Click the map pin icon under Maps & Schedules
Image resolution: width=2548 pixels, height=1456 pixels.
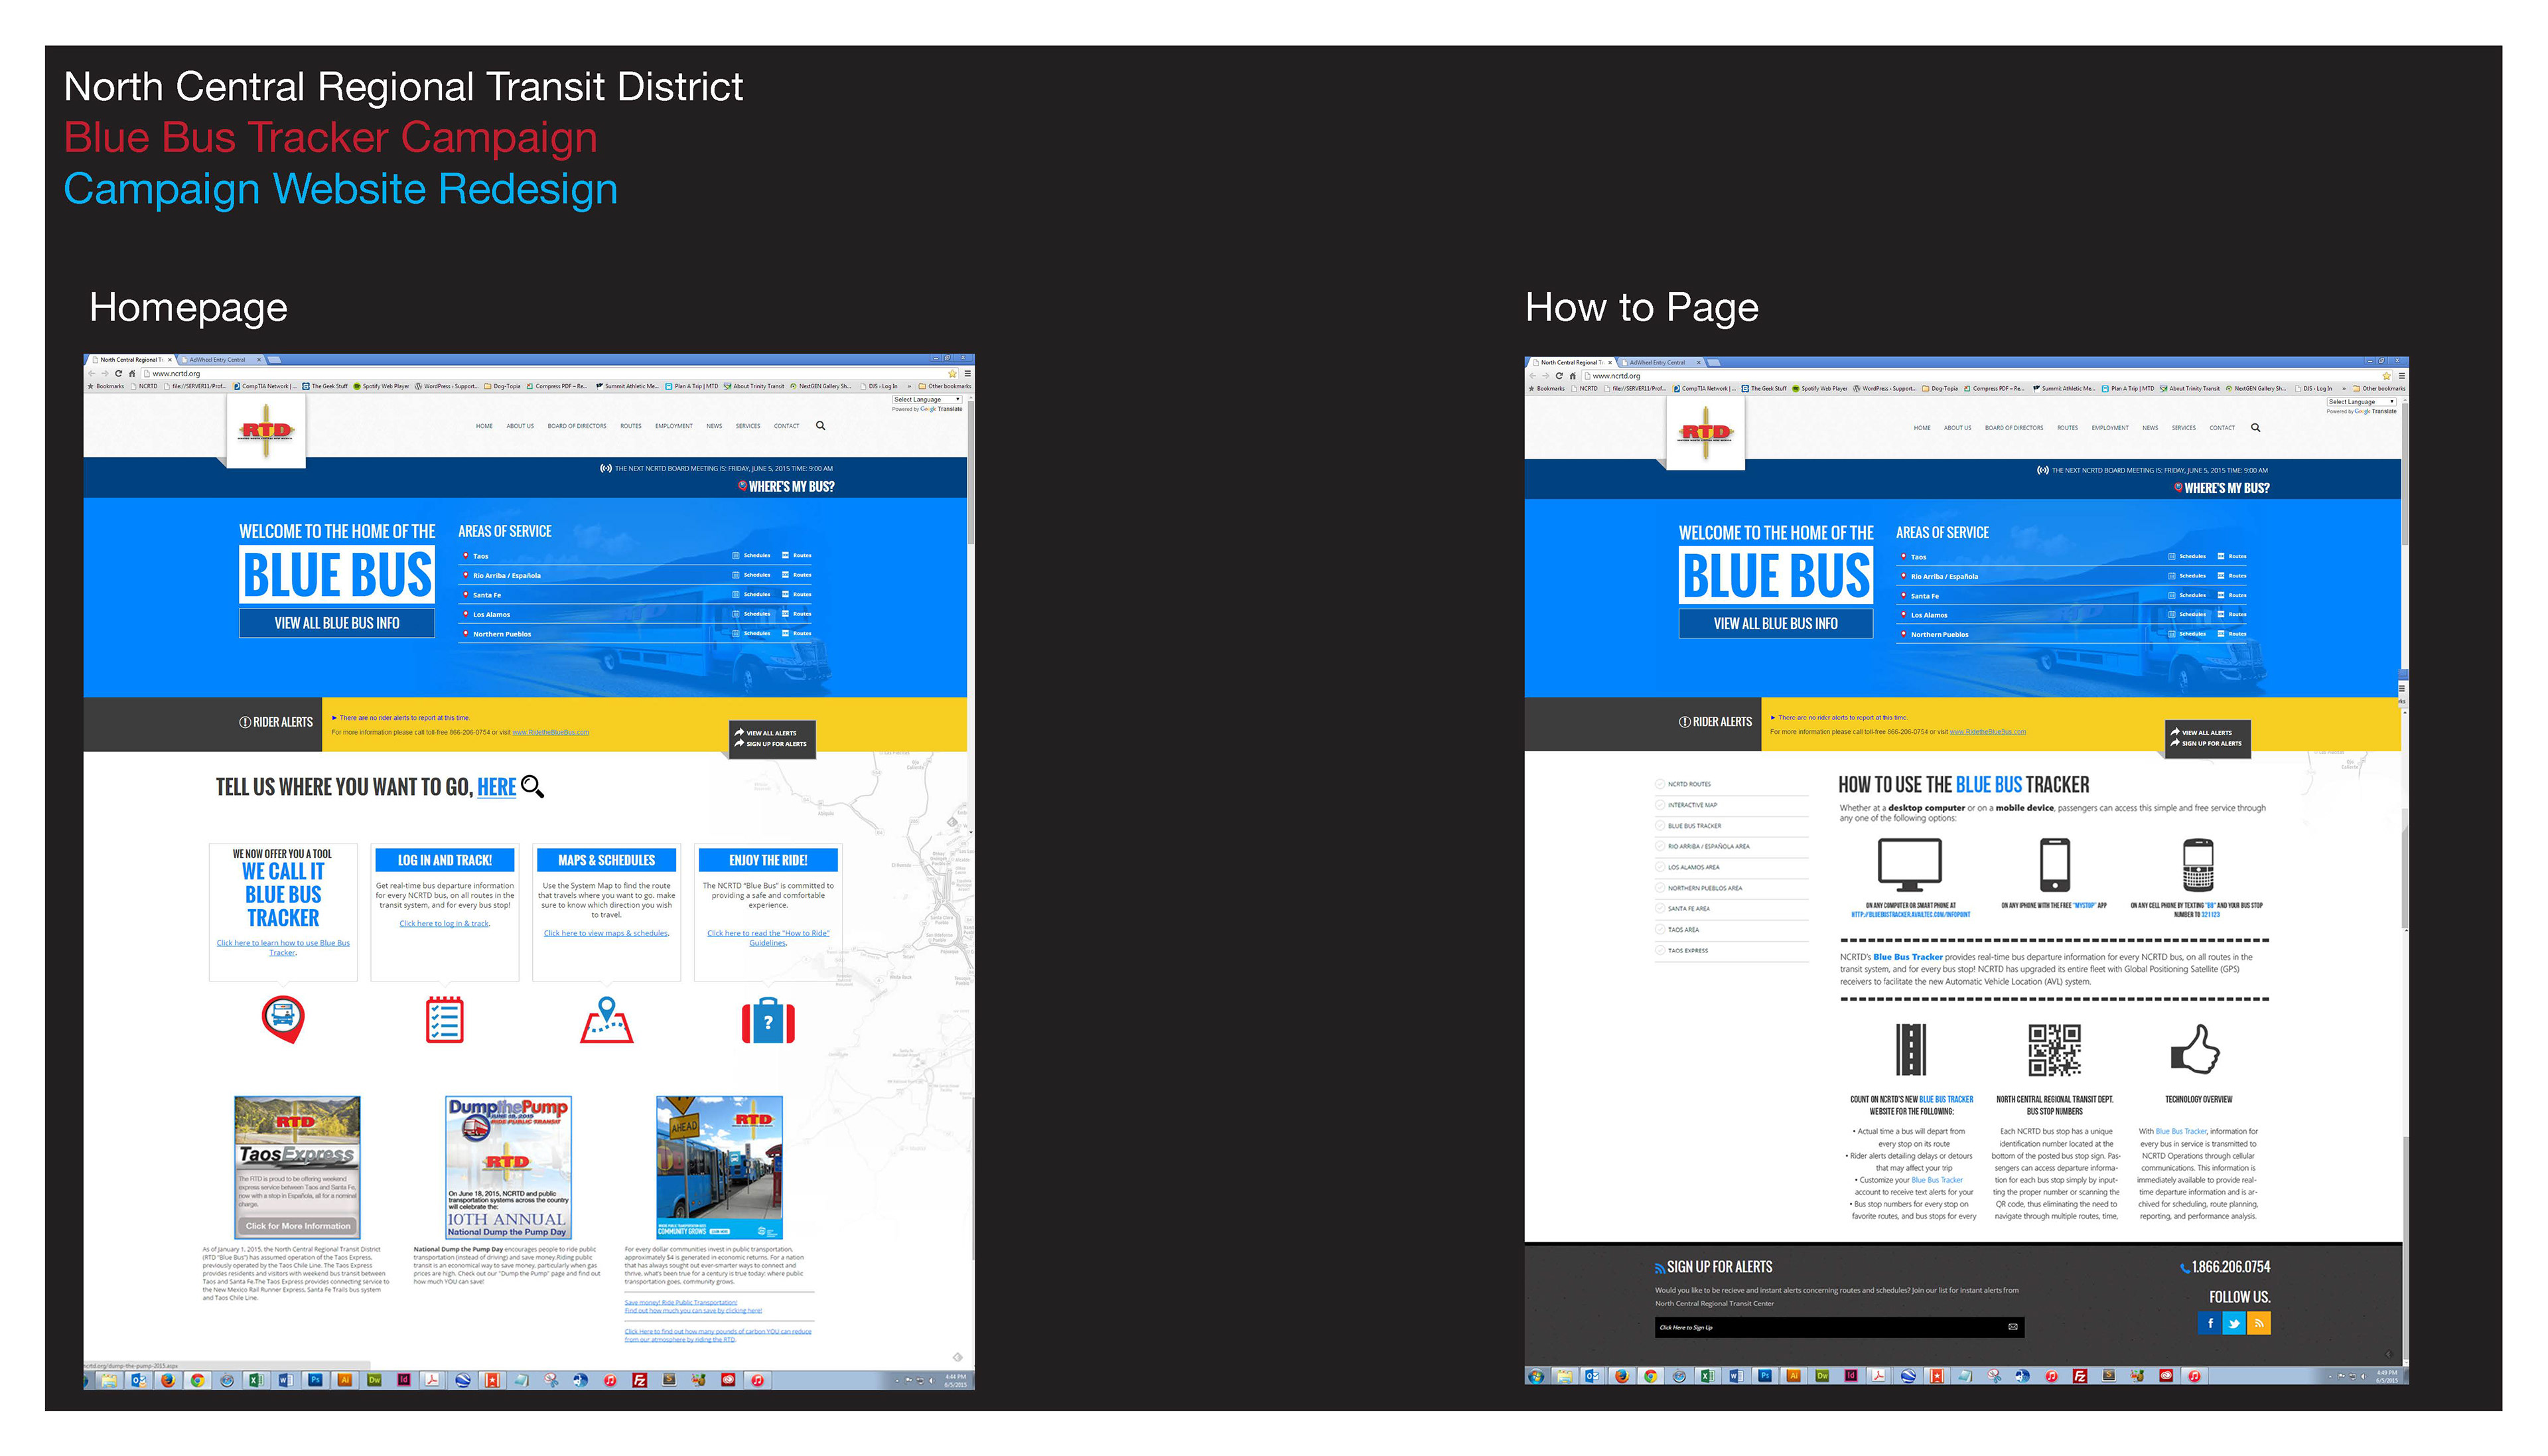click(606, 1020)
